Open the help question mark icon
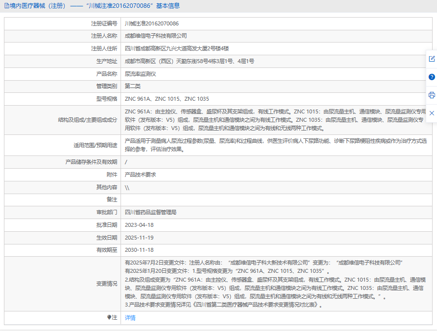Image resolution: width=437 pixels, height=331 pixels. (432, 77)
